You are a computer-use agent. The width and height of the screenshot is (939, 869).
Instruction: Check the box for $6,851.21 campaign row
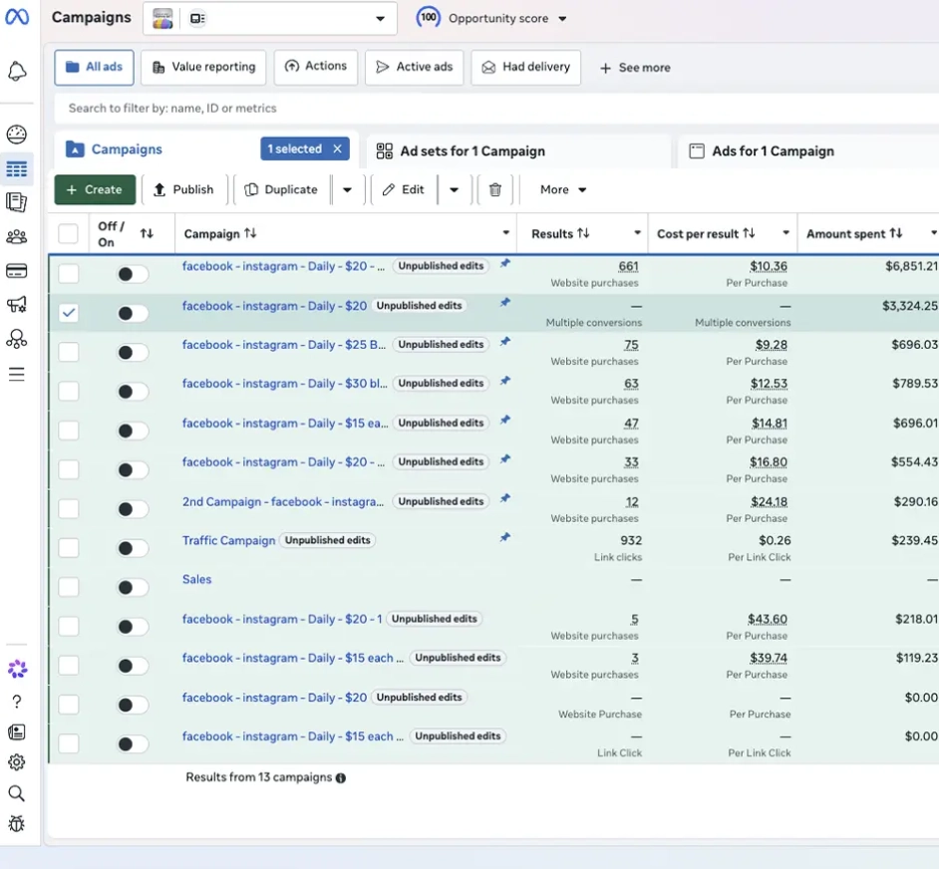(x=69, y=274)
